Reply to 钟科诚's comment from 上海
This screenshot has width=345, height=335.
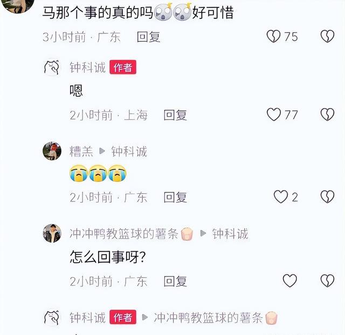pyautogui.click(x=175, y=115)
